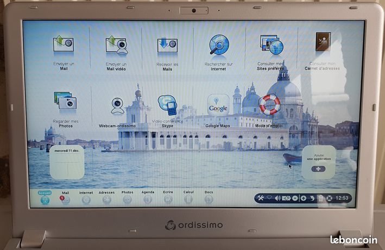Open the date widget mercredi 11 déc.
This screenshot has width=385, height=250.
click(x=67, y=162)
